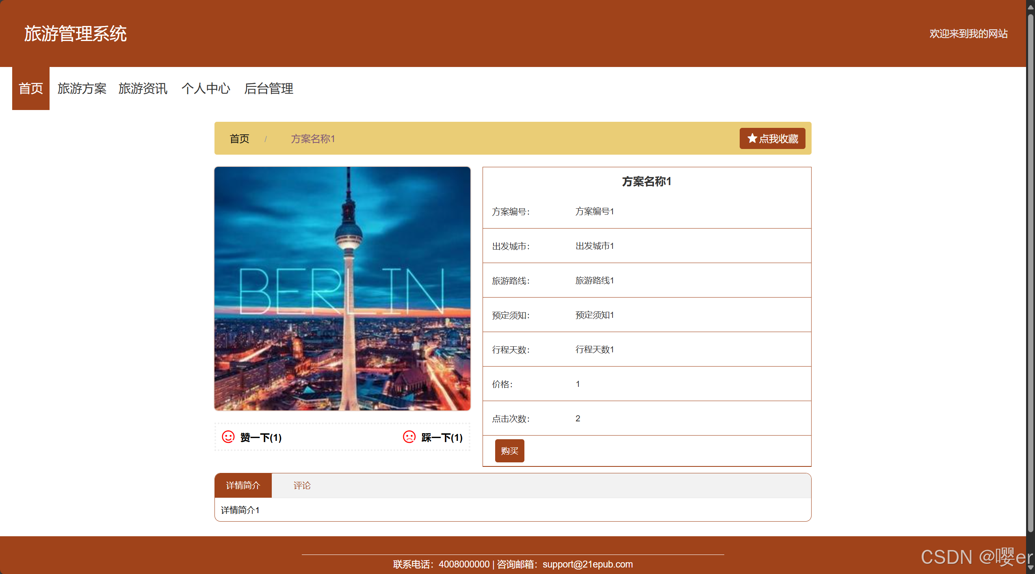This screenshot has height=574, width=1035.
Task: Click the star icon on 点我收藏
Action: (752, 138)
